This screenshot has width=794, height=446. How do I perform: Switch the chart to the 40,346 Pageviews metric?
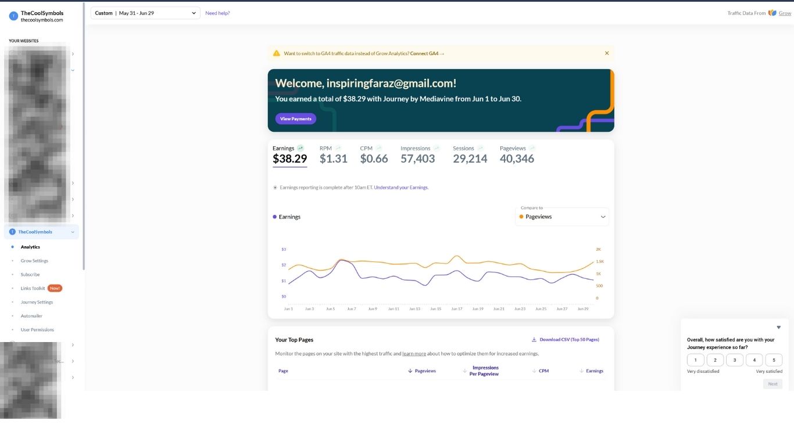(517, 159)
